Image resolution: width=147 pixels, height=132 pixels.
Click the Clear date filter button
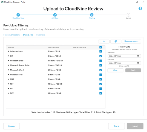point(115,70)
